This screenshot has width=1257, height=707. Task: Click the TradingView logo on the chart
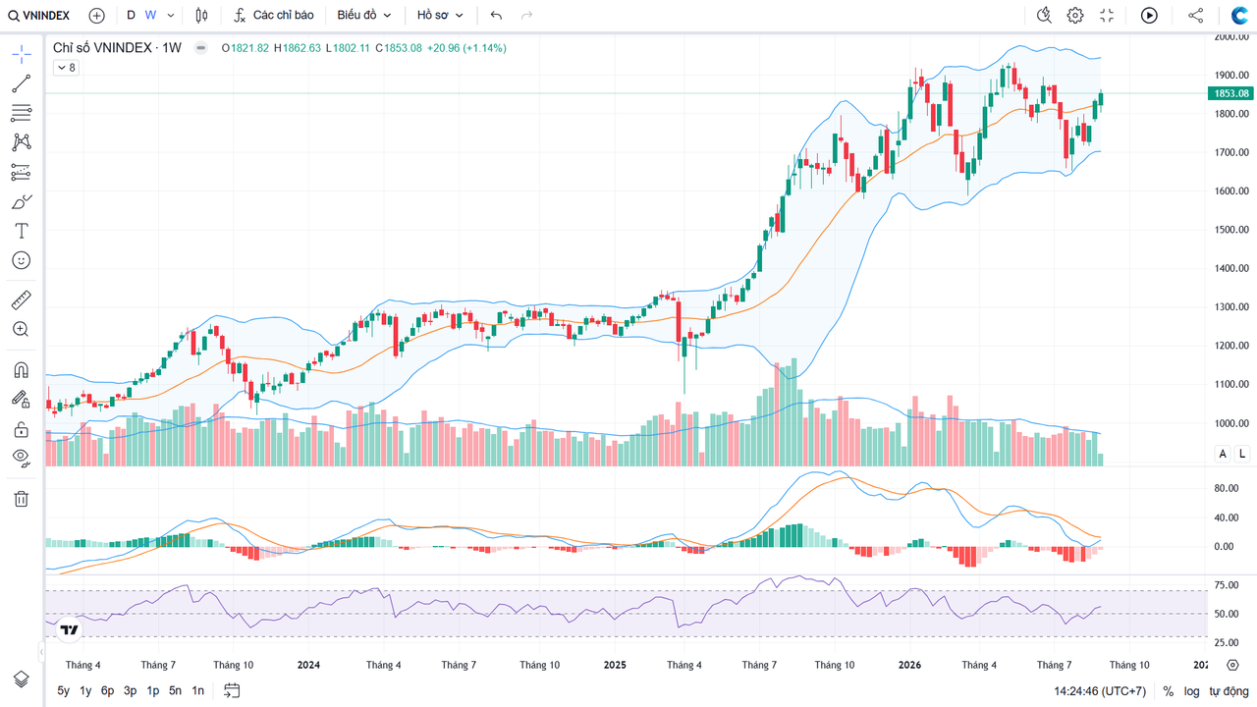(x=69, y=630)
